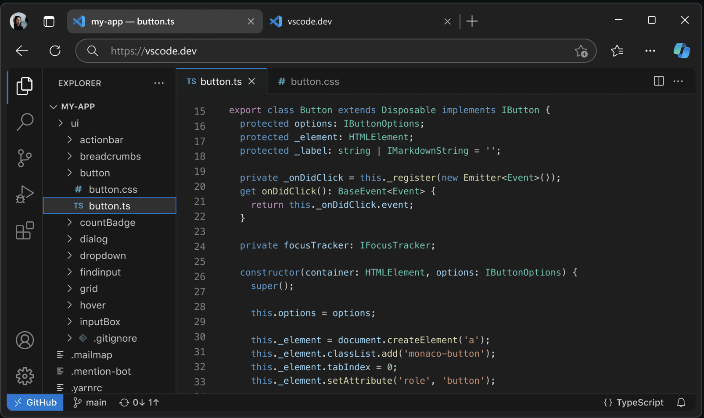This screenshot has height=418, width=704.
Task: Click the search icon in address bar
Action: 92,51
